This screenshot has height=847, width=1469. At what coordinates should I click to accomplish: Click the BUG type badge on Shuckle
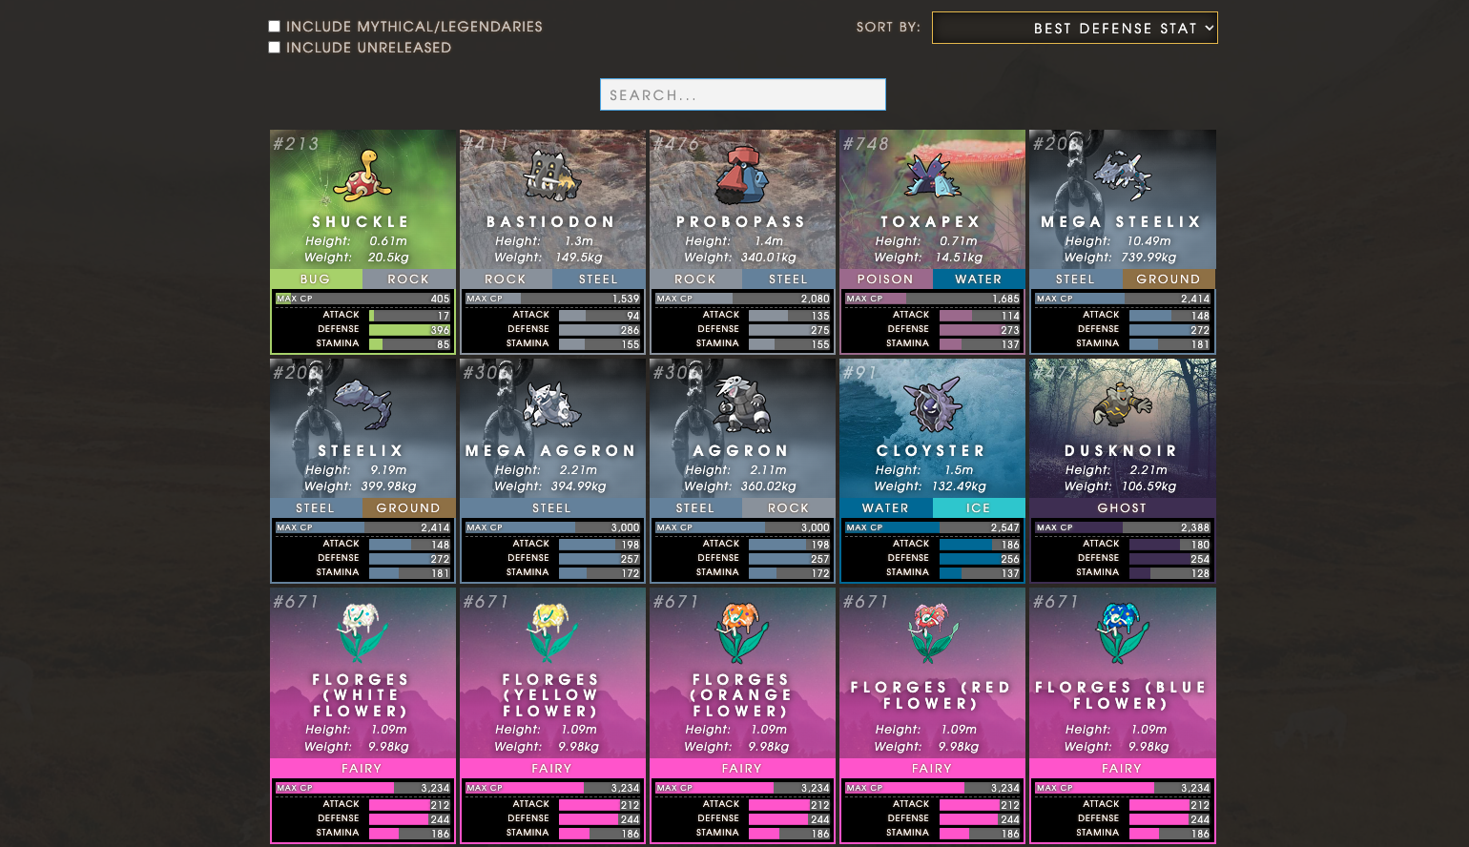(316, 279)
